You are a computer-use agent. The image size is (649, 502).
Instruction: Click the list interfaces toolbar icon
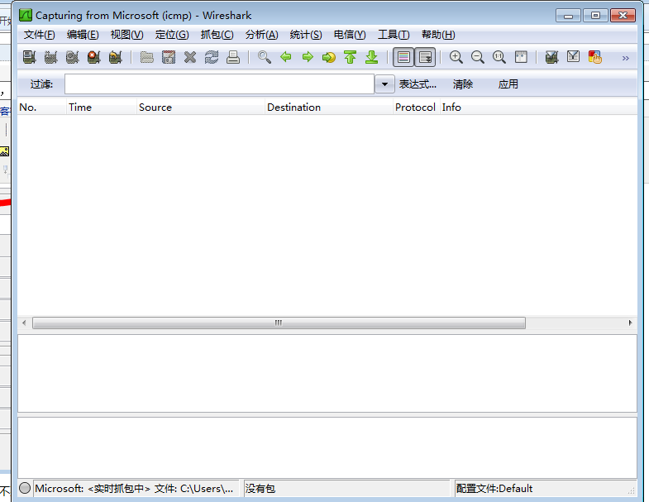30,57
